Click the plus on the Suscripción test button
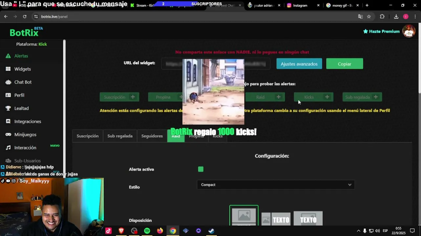 click(x=133, y=97)
